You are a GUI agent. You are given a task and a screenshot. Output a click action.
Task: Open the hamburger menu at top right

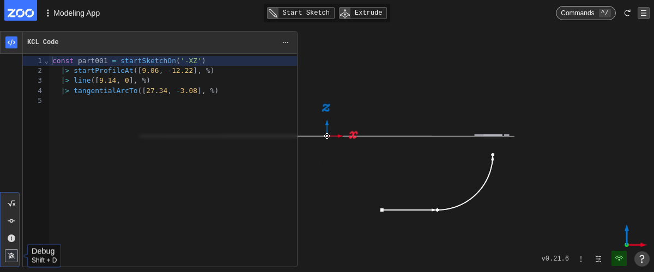644,13
